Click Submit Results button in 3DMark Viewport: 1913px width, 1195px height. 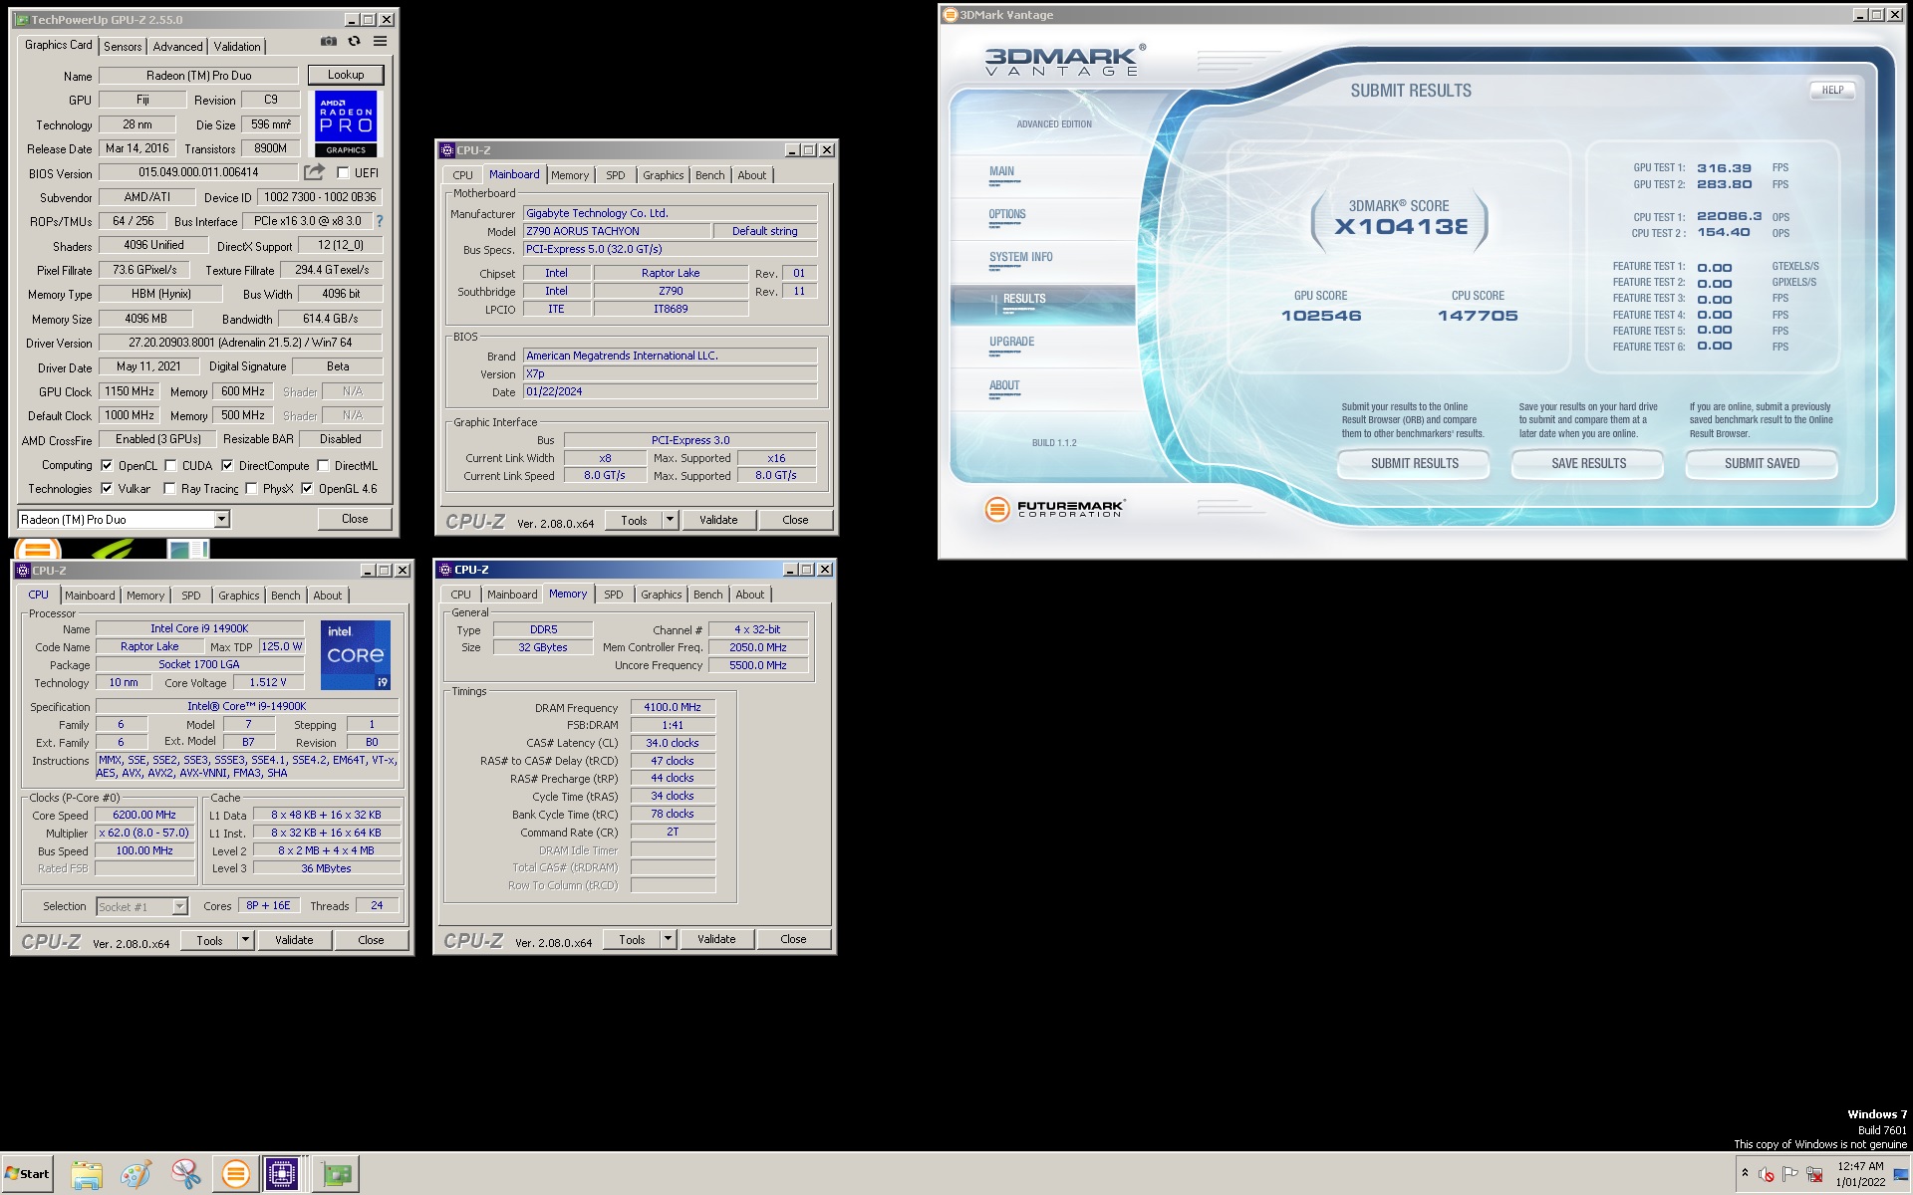click(1414, 464)
